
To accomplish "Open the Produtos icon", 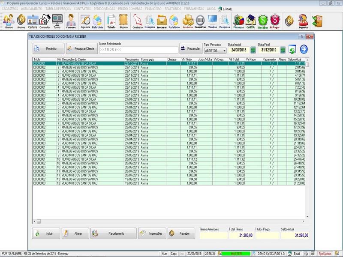I will (x=188, y=21).
